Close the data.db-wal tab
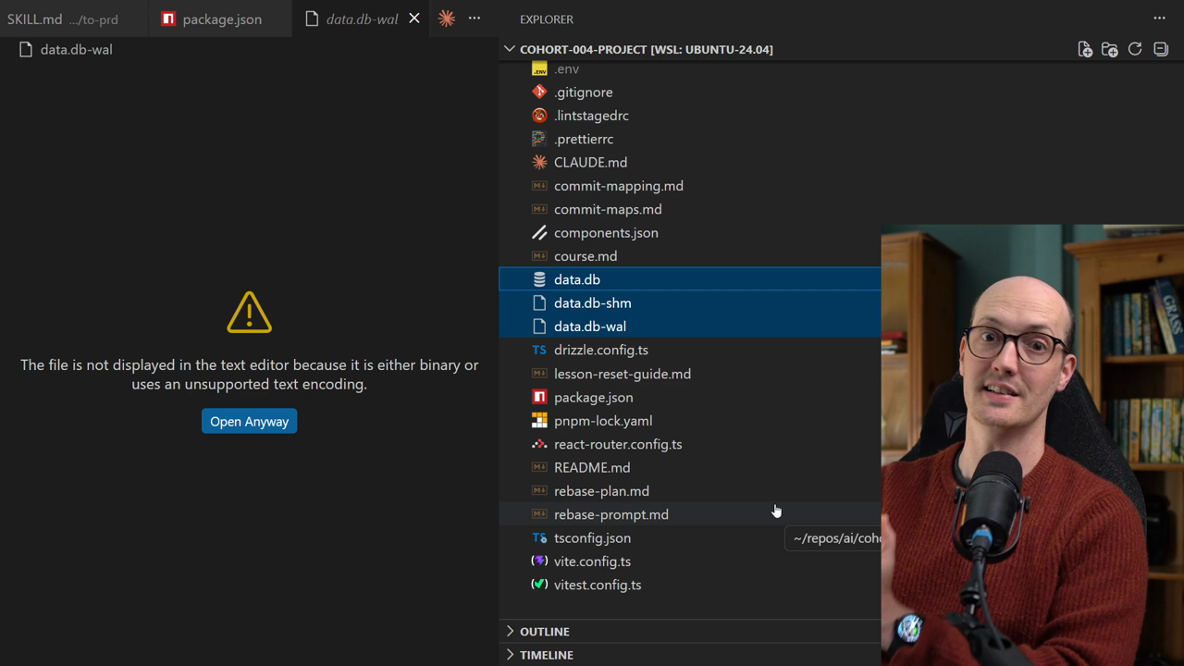Image resolution: width=1184 pixels, height=666 pixels. 414,18
